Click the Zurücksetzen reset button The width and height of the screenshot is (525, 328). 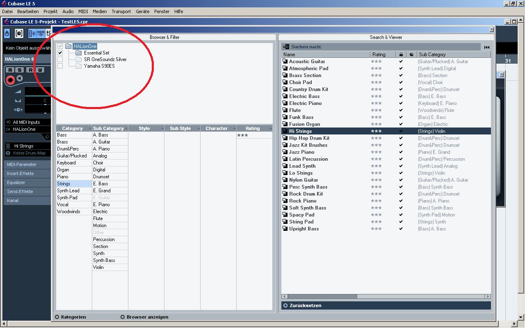[386, 305]
